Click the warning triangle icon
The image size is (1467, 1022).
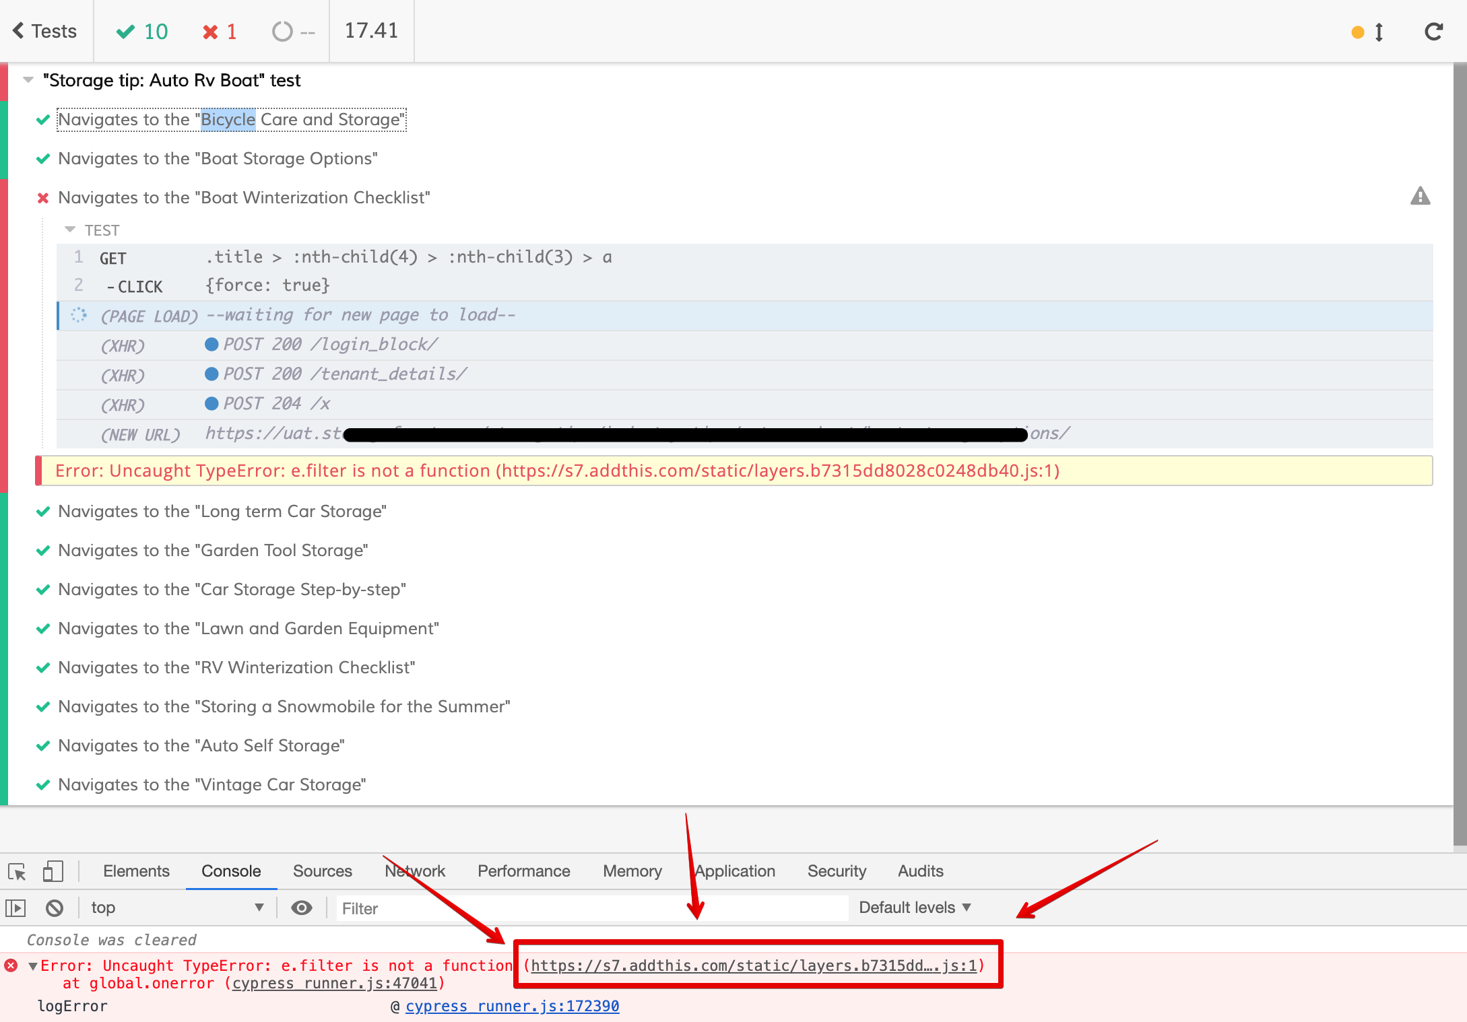(1420, 197)
